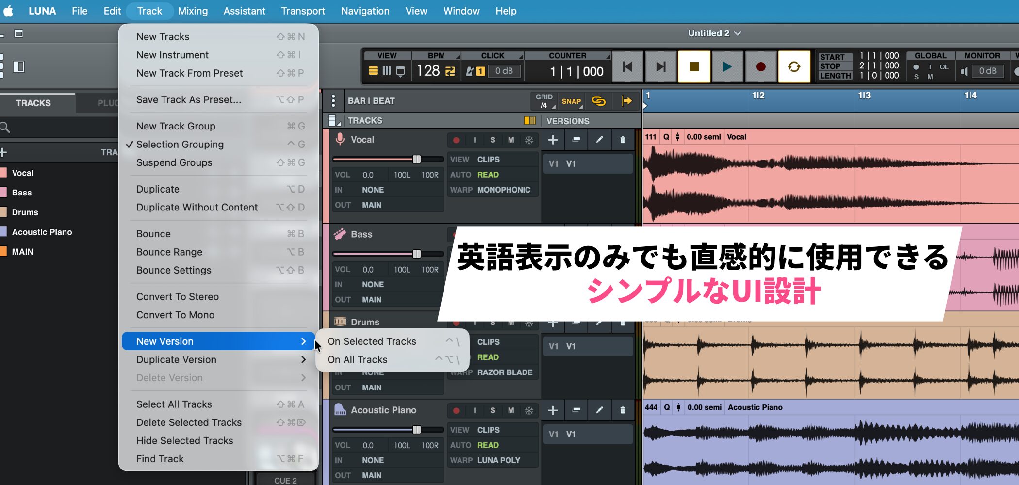This screenshot has width=1019, height=485.
Task: Toggle Selection Grouping menu item
Action: pos(180,145)
